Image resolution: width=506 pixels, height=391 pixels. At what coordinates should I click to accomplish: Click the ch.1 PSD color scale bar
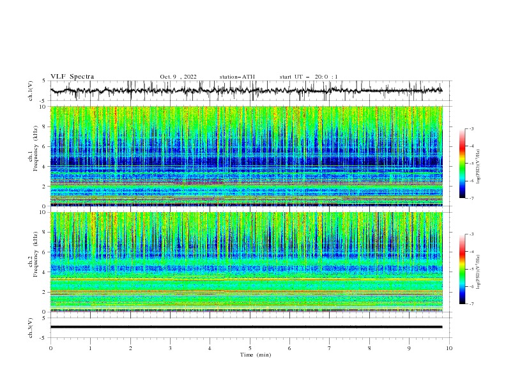[x=462, y=164]
